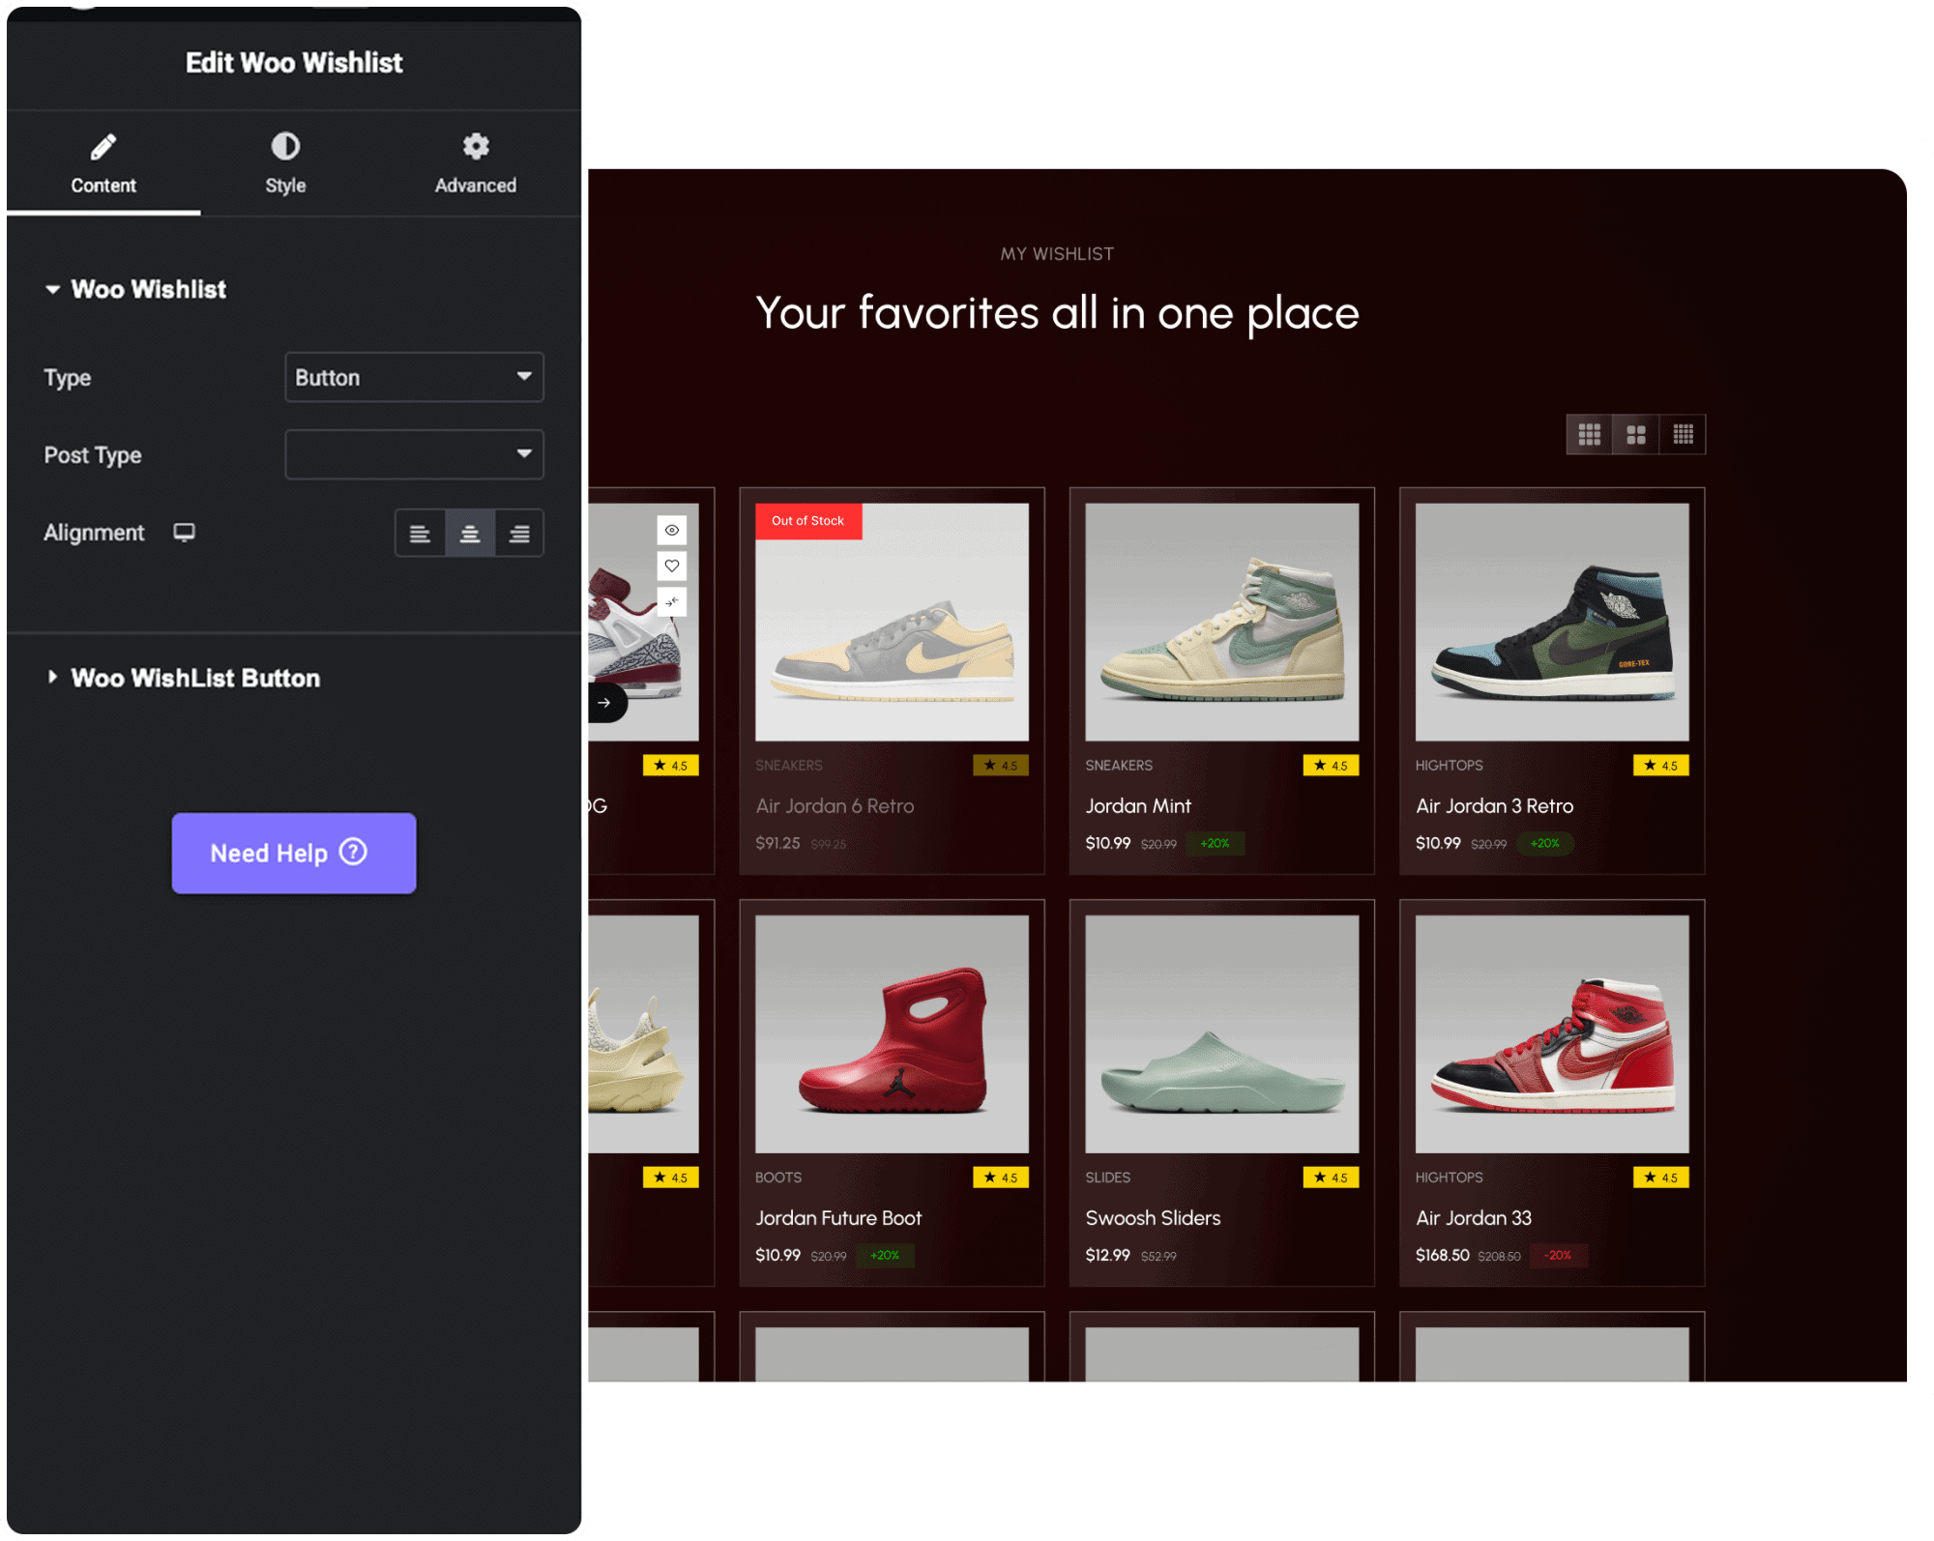1934x1541 pixels.
Task: Collapse the Woo Wishlist section
Action: (148, 289)
